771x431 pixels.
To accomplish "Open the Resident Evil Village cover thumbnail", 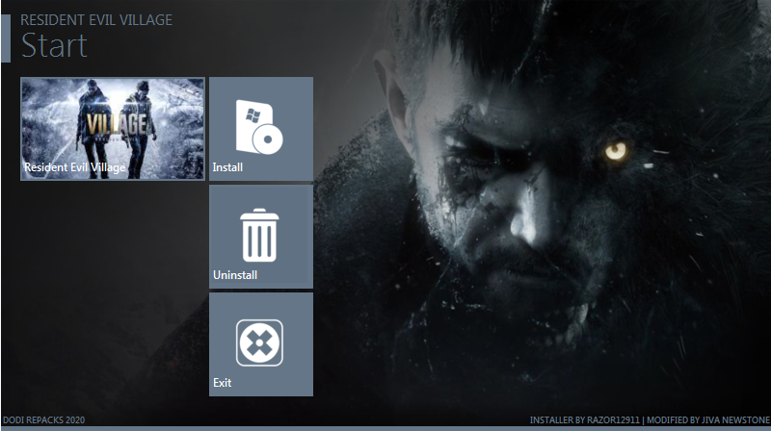I will click(113, 129).
